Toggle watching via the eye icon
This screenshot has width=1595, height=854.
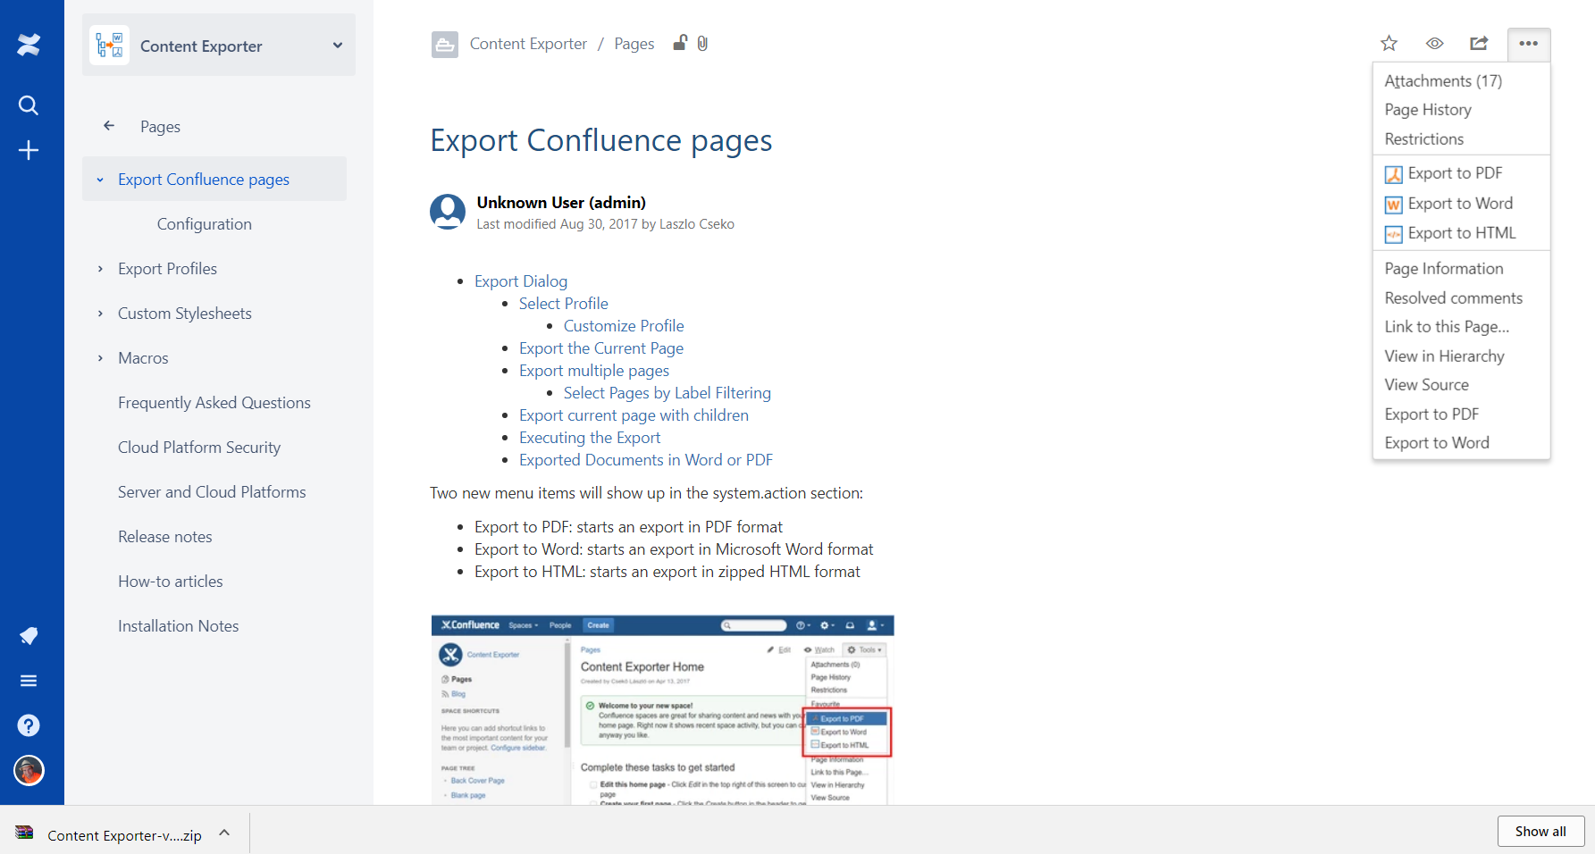click(1434, 43)
